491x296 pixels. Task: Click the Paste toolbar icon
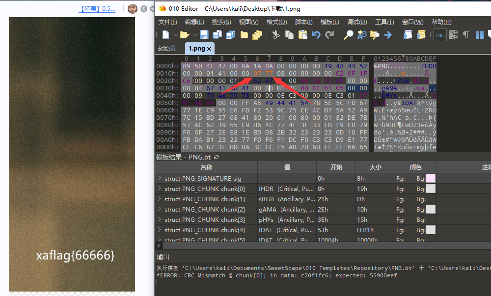click(302, 34)
